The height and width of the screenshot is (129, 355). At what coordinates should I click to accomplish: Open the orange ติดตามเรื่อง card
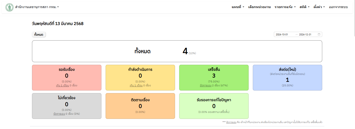click(x=140, y=106)
